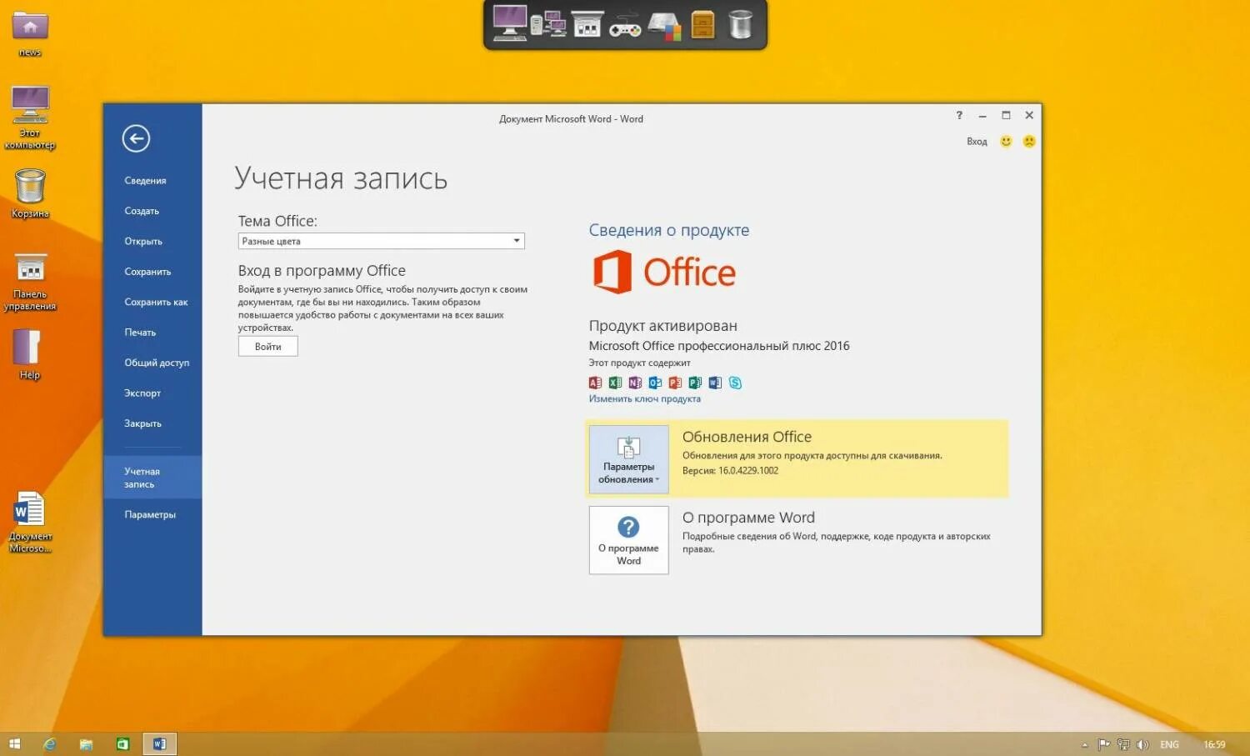
Task: Click the Access icon in the products row
Action: (x=595, y=383)
